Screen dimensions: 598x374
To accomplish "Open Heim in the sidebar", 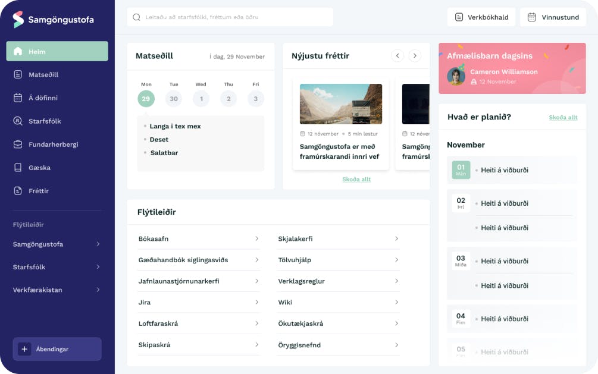I will click(x=57, y=51).
